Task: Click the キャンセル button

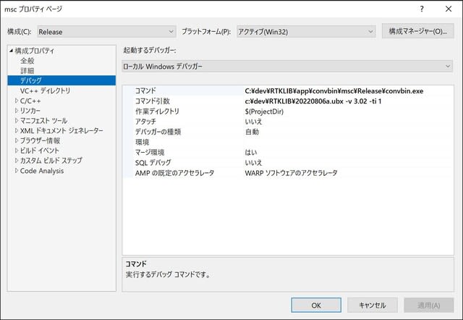Action: tap(372, 306)
